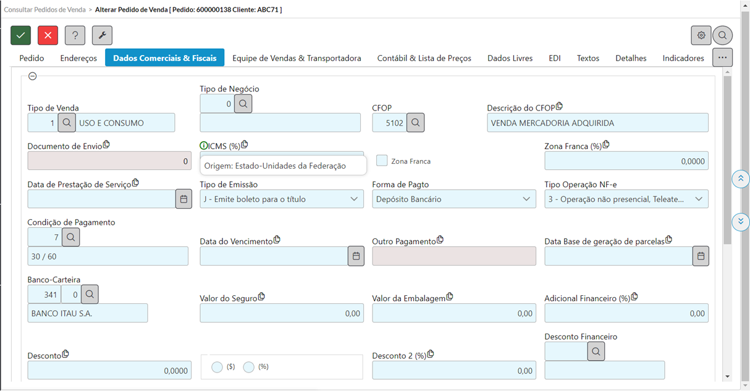Tick the Zona Franca checkbox
This screenshot has height=391, width=750.
(382, 161)
